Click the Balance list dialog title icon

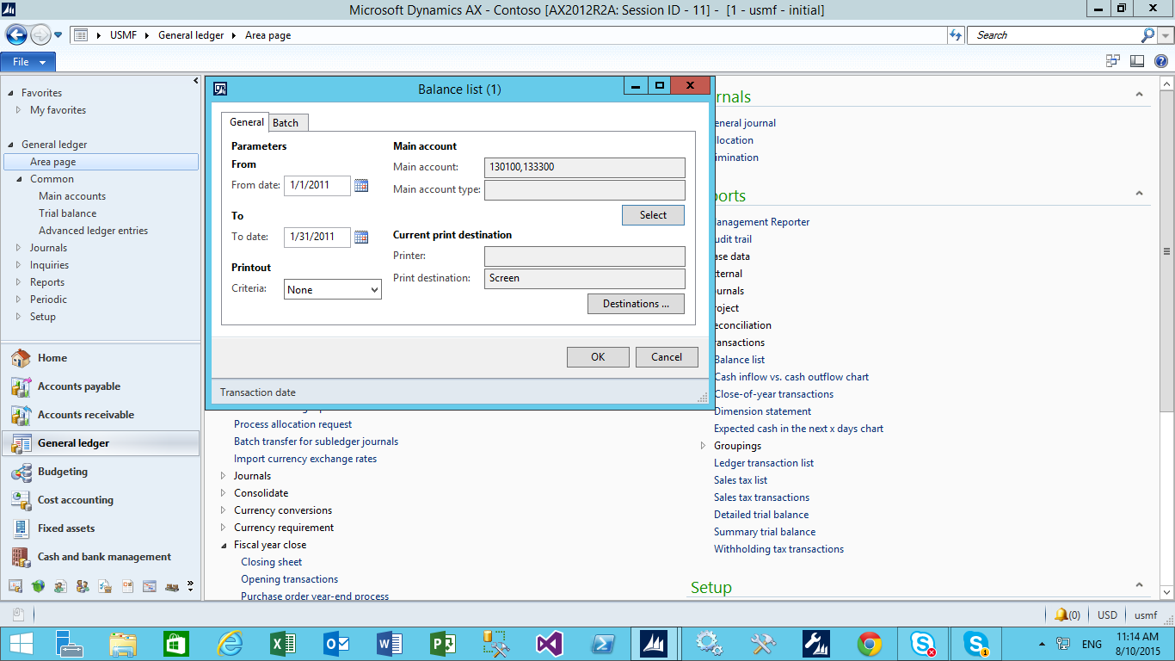click(x=220, y=89)
